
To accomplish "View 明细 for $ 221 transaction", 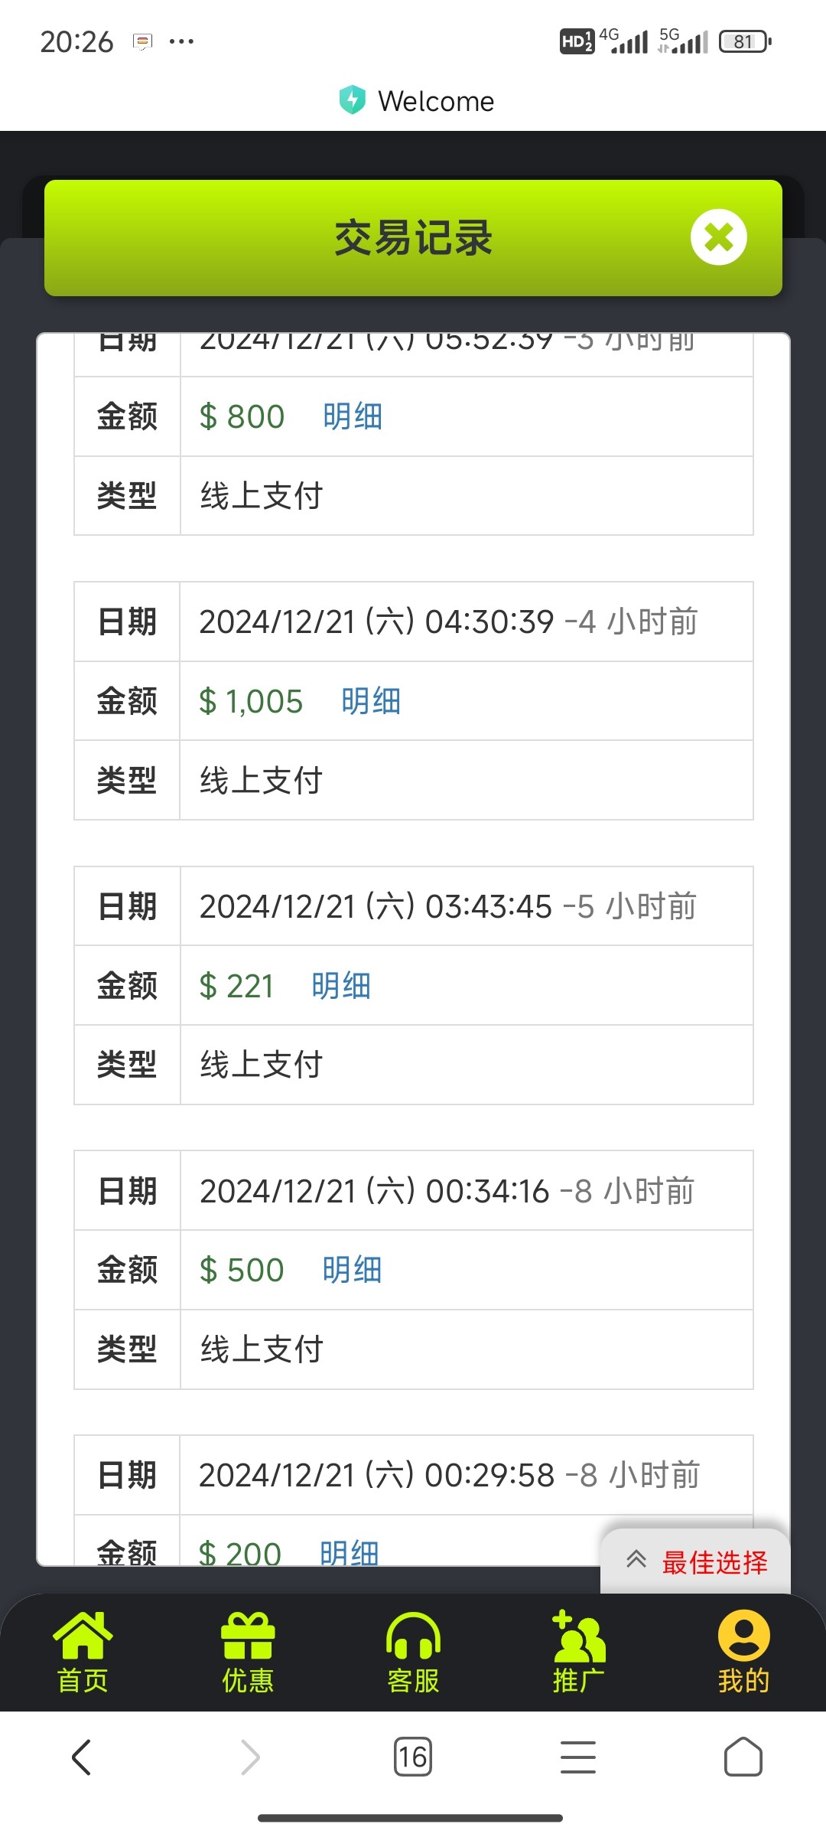I will (341, 986).
